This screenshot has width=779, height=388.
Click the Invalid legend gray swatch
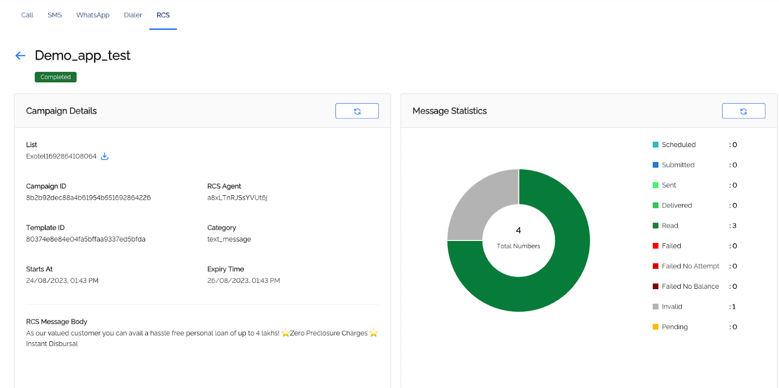click(x=655, y=307)
